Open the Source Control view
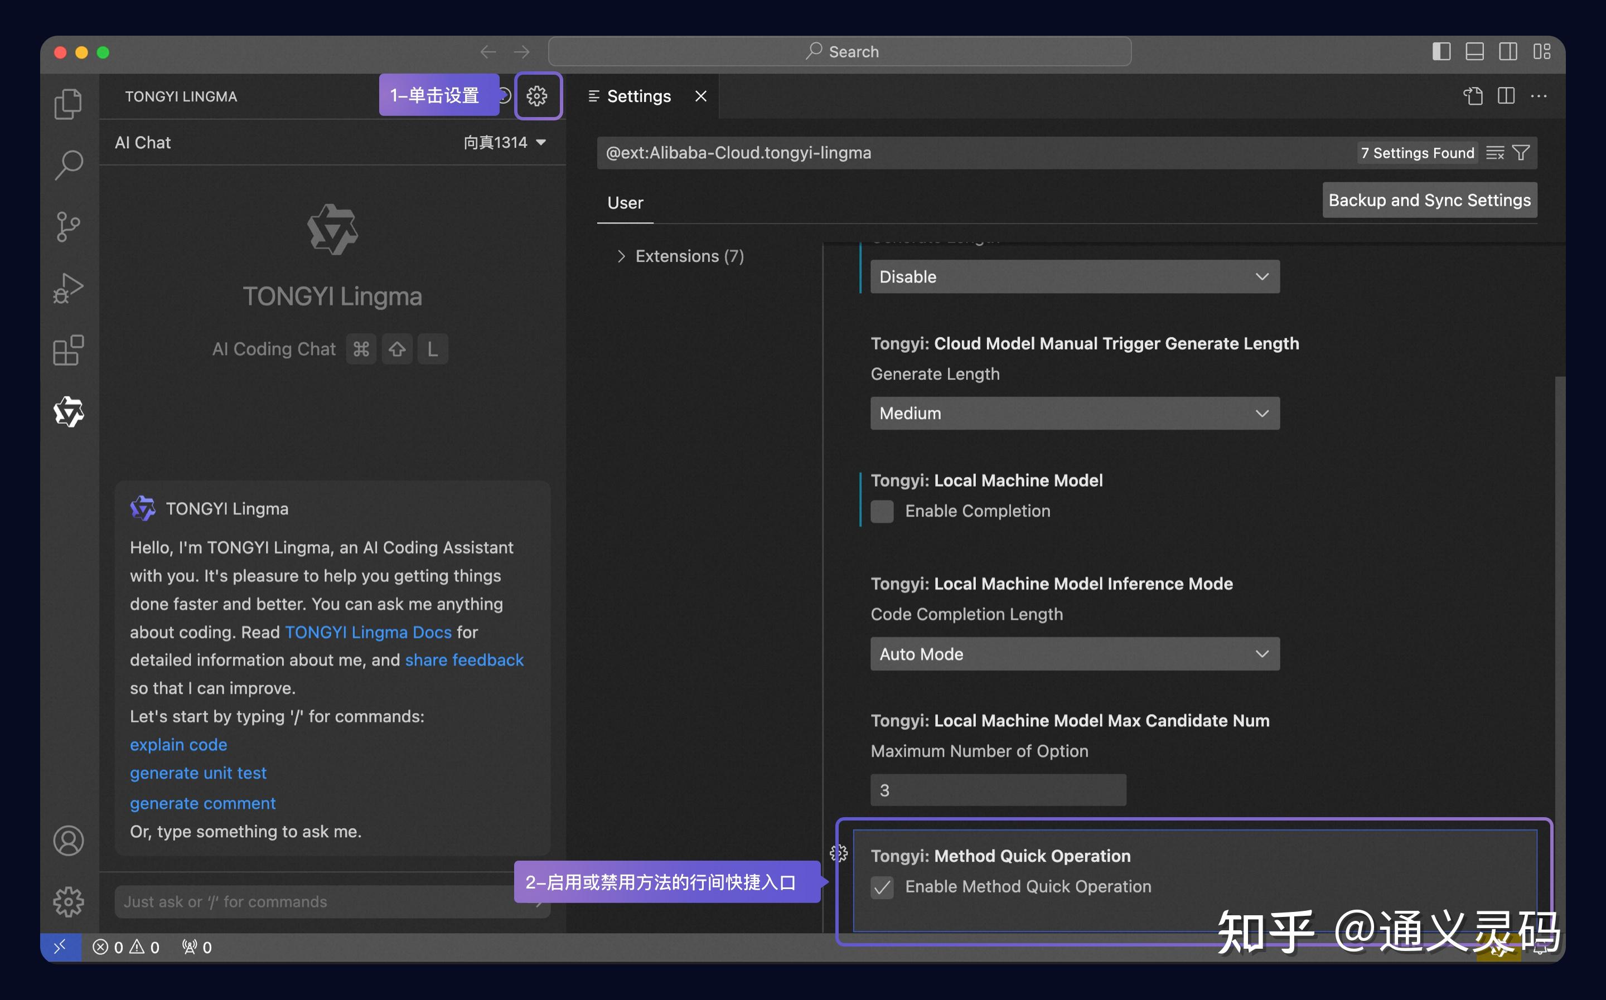This screenshot has width=1606, height=1000. click(68, 227)
